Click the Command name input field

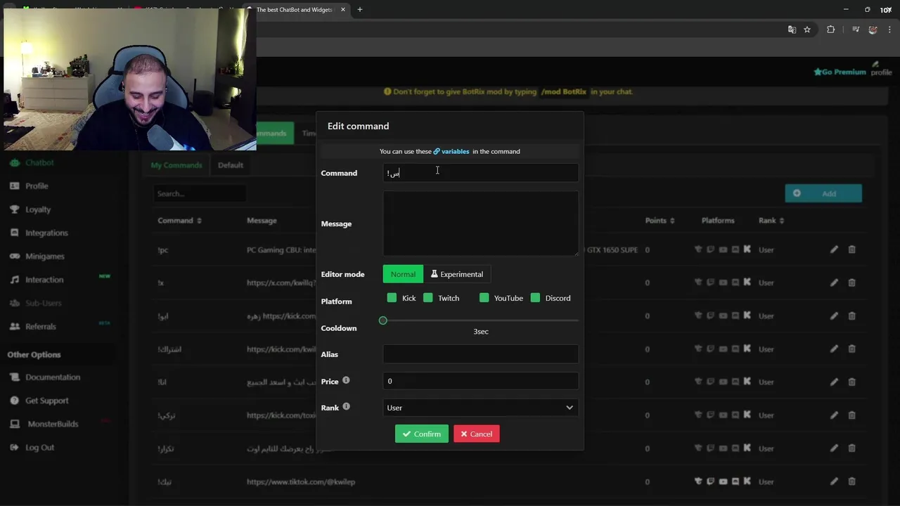tap(480, 173)
